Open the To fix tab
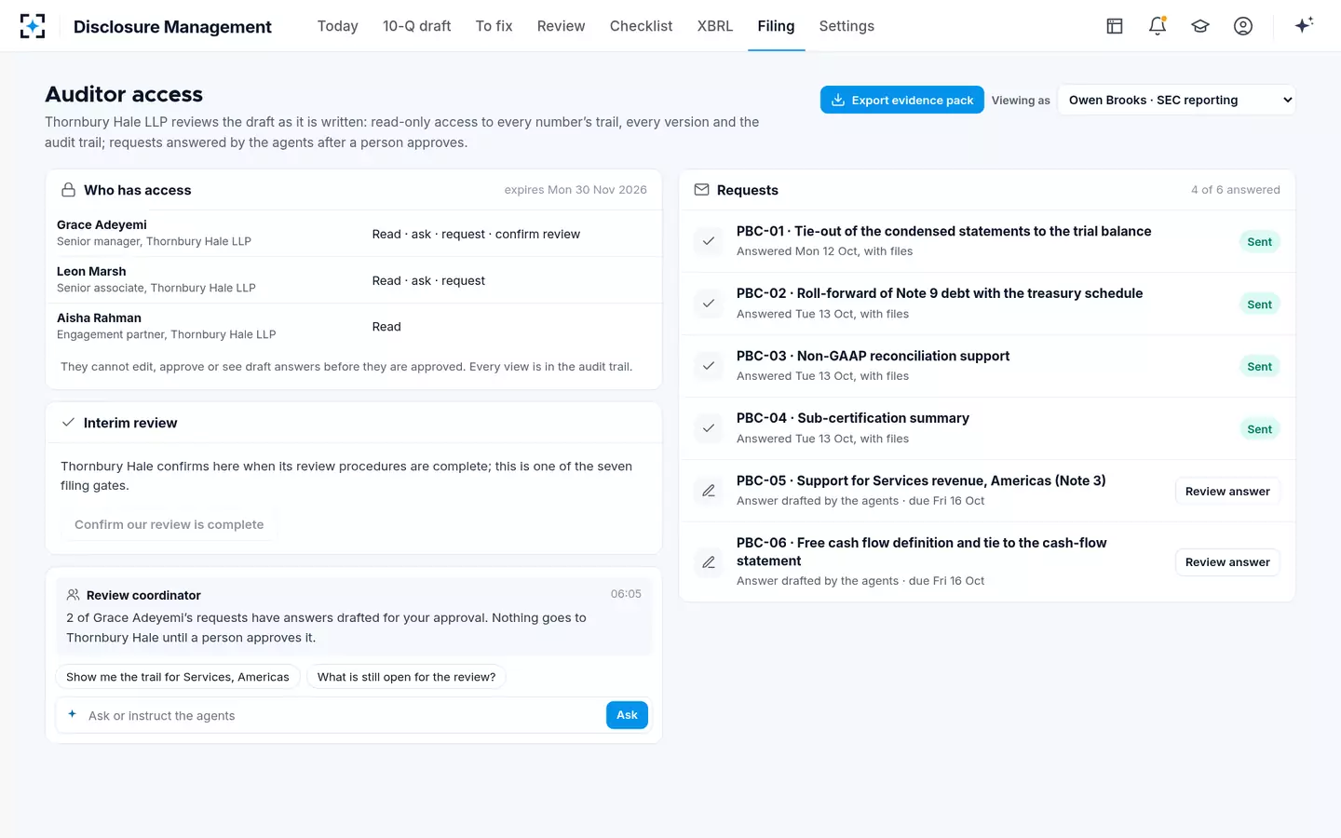 pos(494,26)
